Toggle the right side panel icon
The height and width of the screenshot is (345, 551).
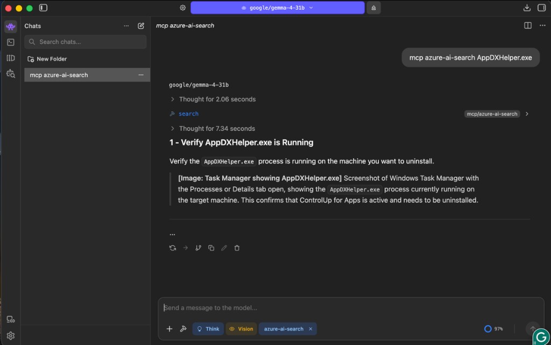541,8
